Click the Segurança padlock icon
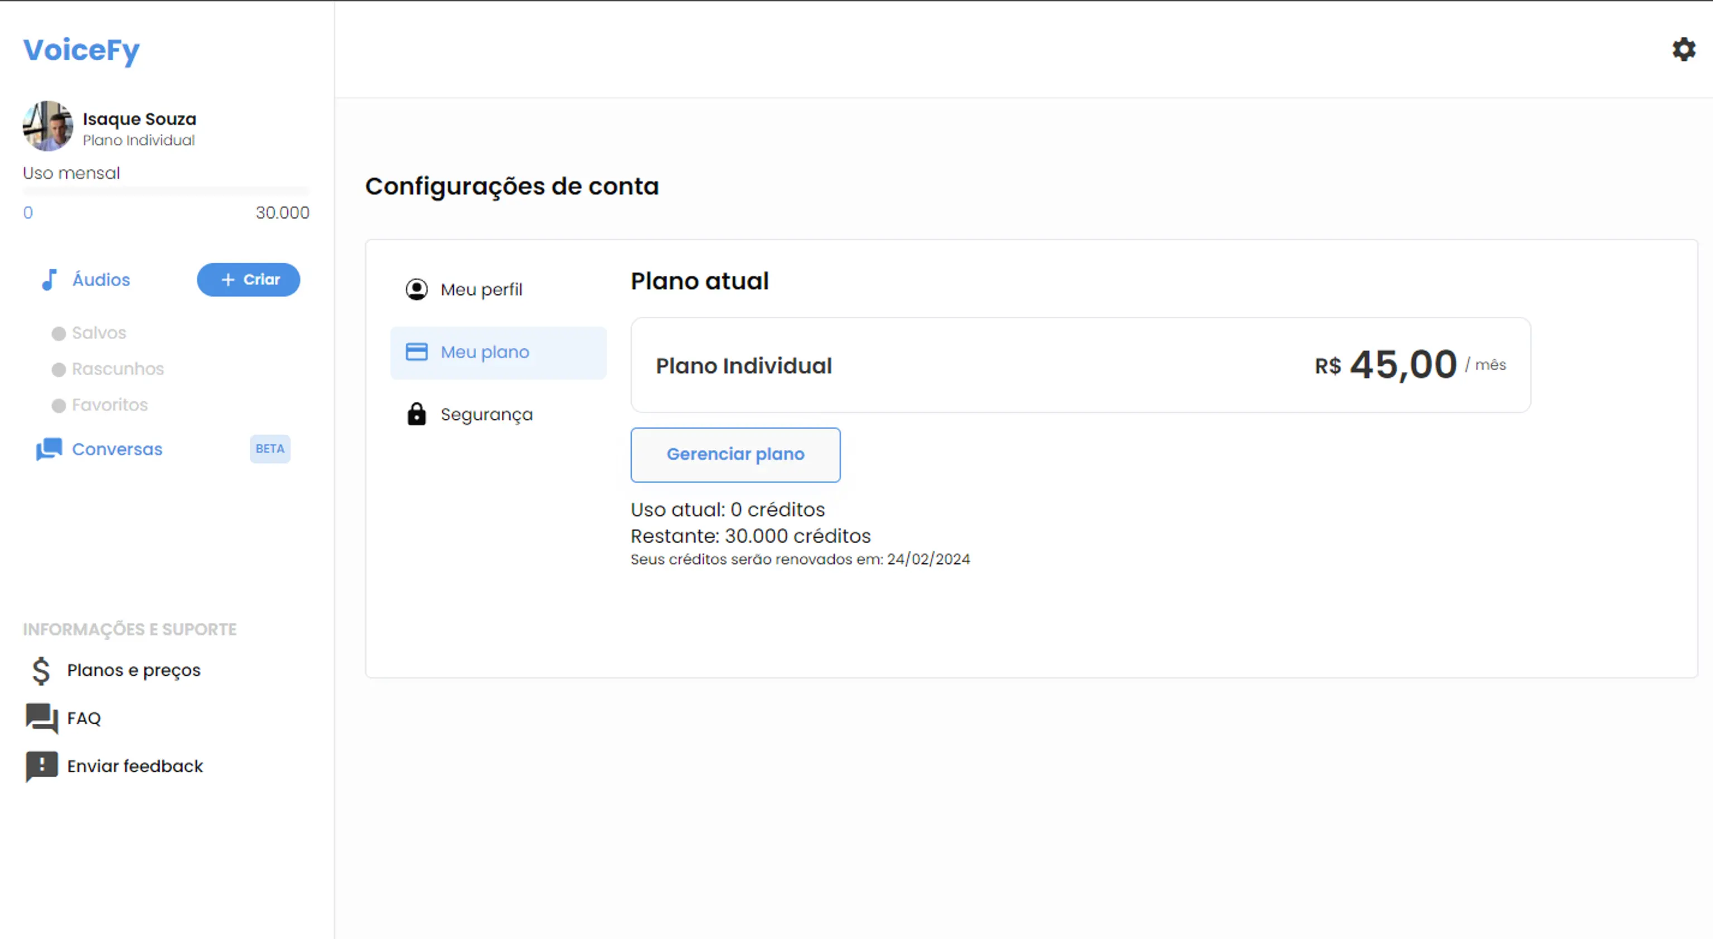This screenshot has height=939, width=1713. [417, 414]
